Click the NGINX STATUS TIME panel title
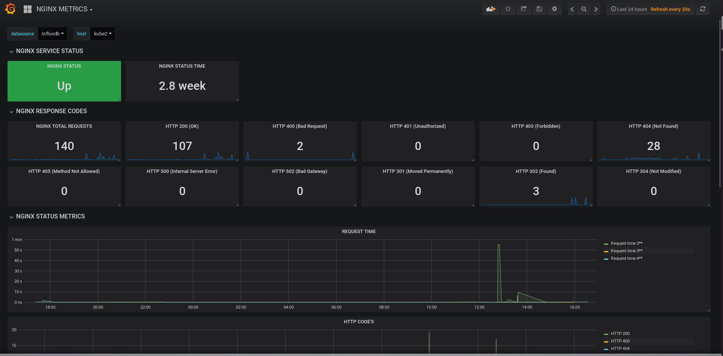The width and height of the screenshot is (723, 356). [x=182, y=66]
